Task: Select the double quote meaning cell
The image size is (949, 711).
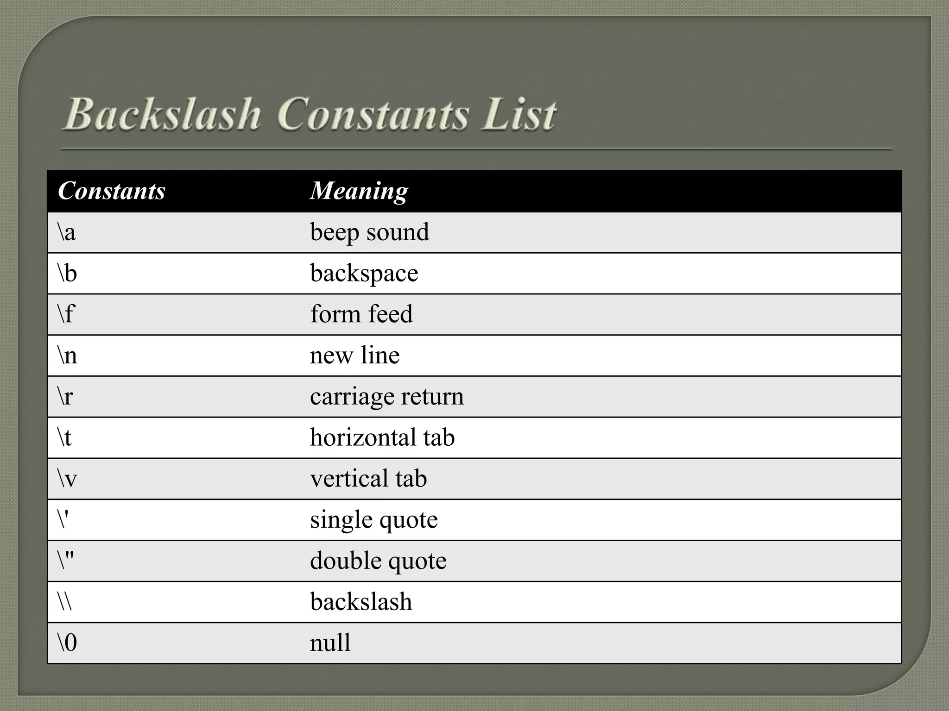Action: [x=600, y=561]
